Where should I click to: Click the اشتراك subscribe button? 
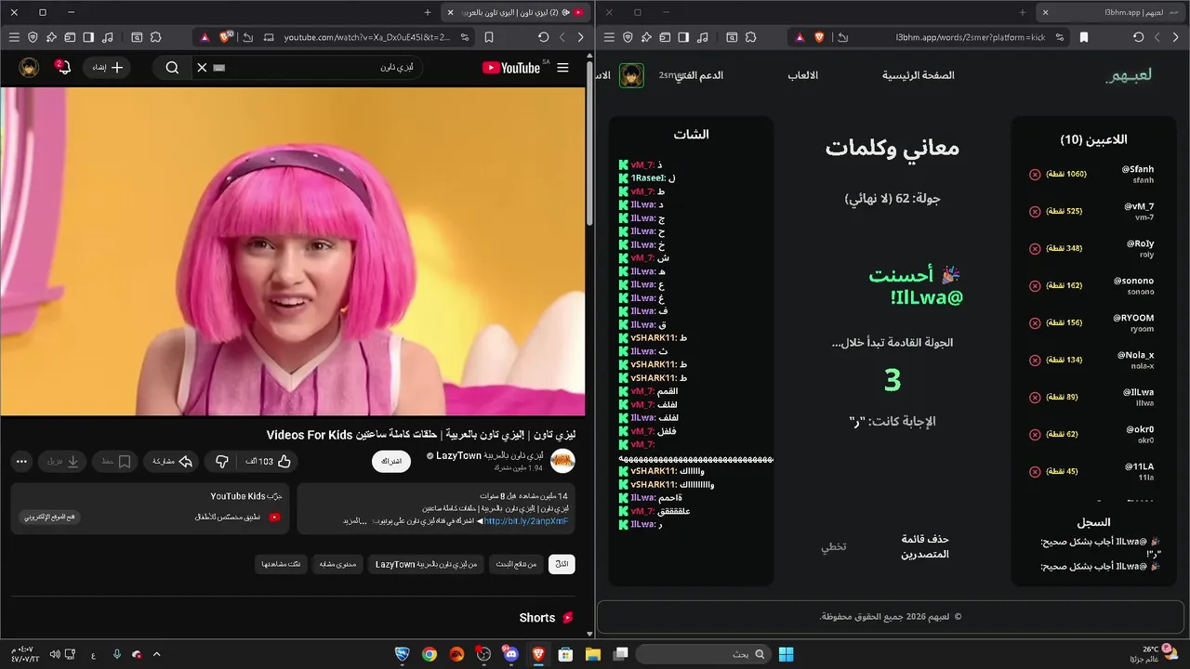[391, 461]
